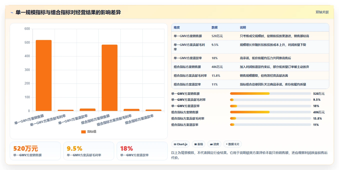Click the 组合指标方案销售额 bar in chart
Image resolution: width=339 pixels, height=170 pixels.
[109, 78]
